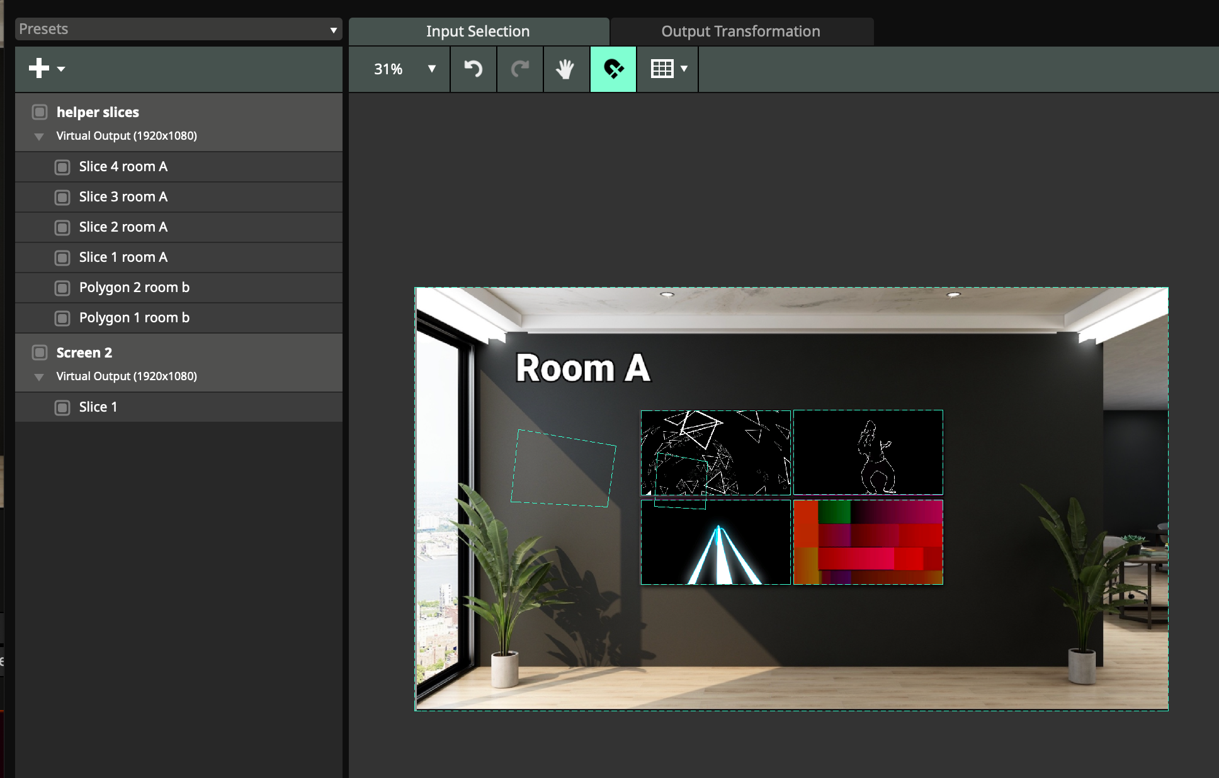Switch to the Input Selection tab
The width and height of the screenshot is (1219, 778).
[x=478, y=31]
